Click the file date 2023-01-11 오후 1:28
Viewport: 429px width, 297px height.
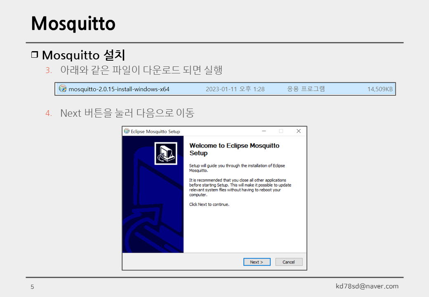click(235, 89)
